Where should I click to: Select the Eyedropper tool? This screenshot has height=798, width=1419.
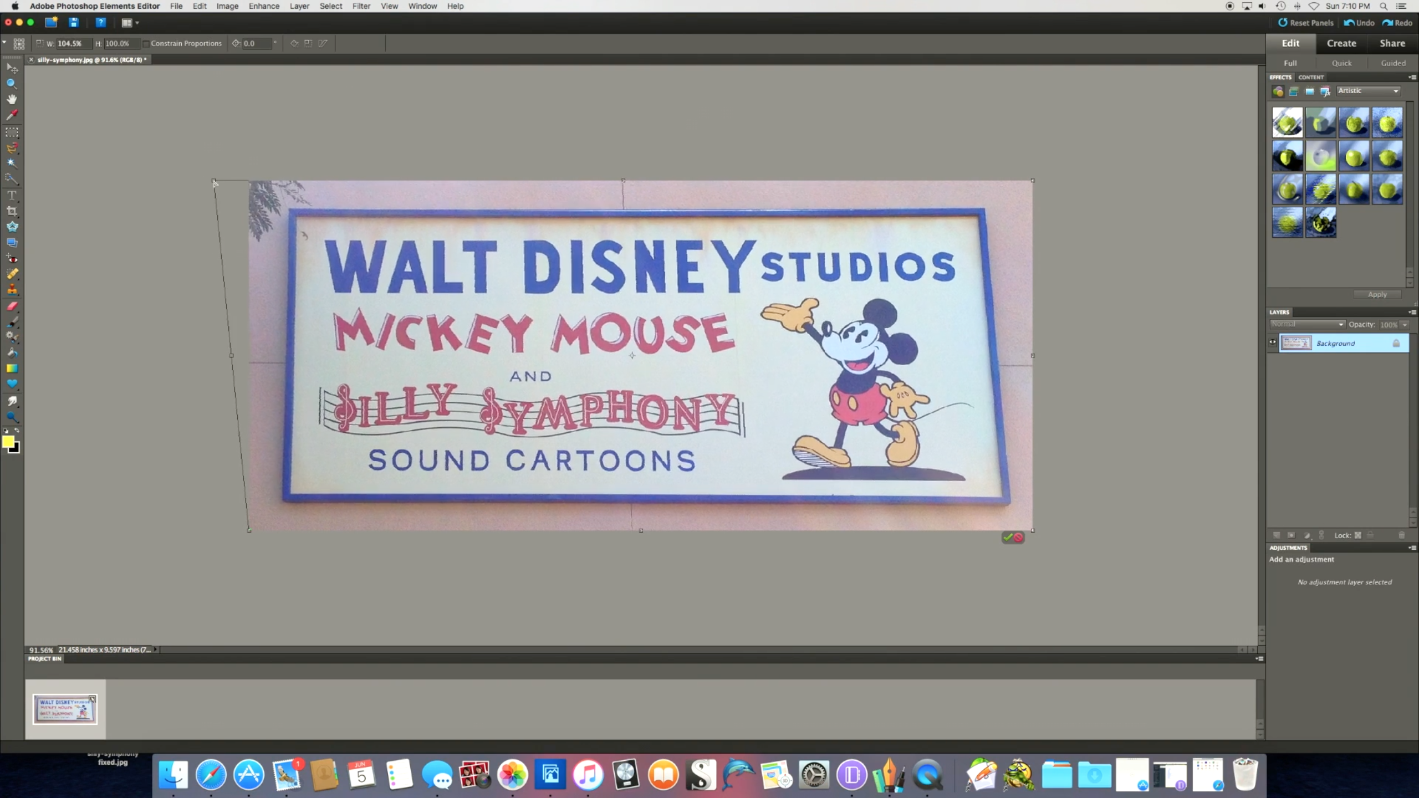pos(12,115)
